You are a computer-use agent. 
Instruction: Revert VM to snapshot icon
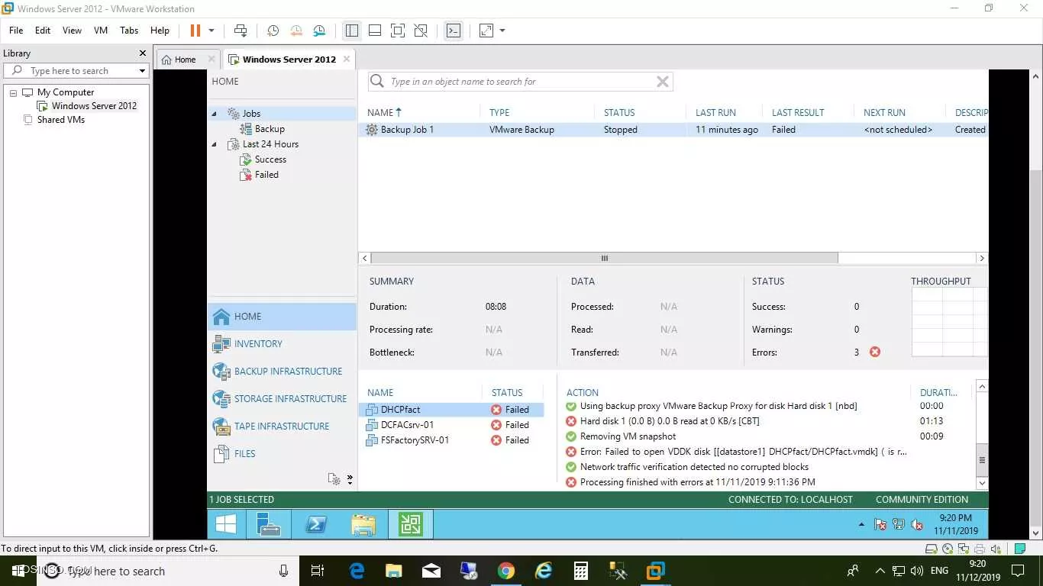[x=296, y=31]
